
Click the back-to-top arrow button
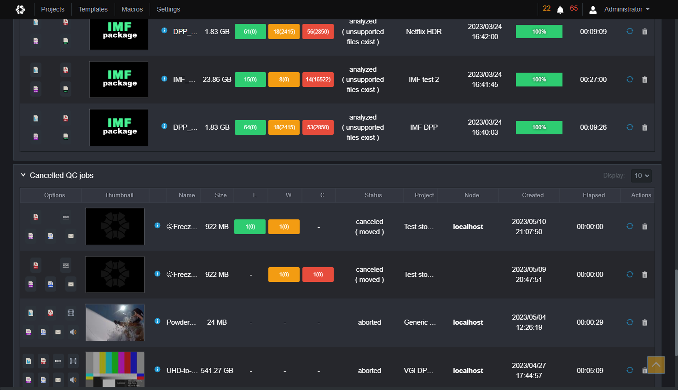click(656, 365)
